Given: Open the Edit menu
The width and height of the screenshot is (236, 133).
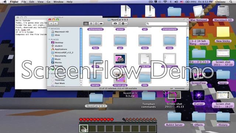Looking at the screenshot, I should (x=32, y=2).
